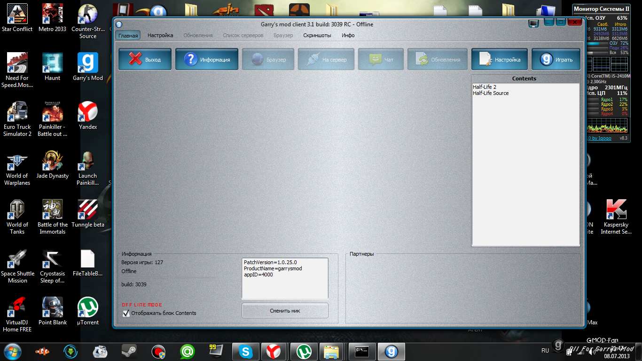
Task: Select the FileTableB file on the desktop
Action: point(88,263)
